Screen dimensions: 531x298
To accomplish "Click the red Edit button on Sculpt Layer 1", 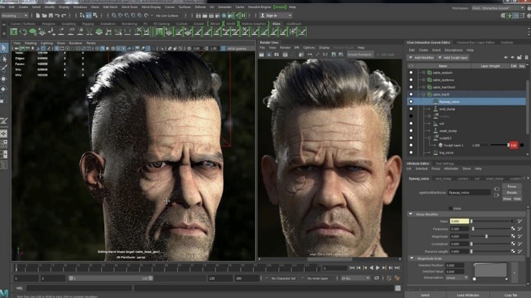I will tap(513, 145).
